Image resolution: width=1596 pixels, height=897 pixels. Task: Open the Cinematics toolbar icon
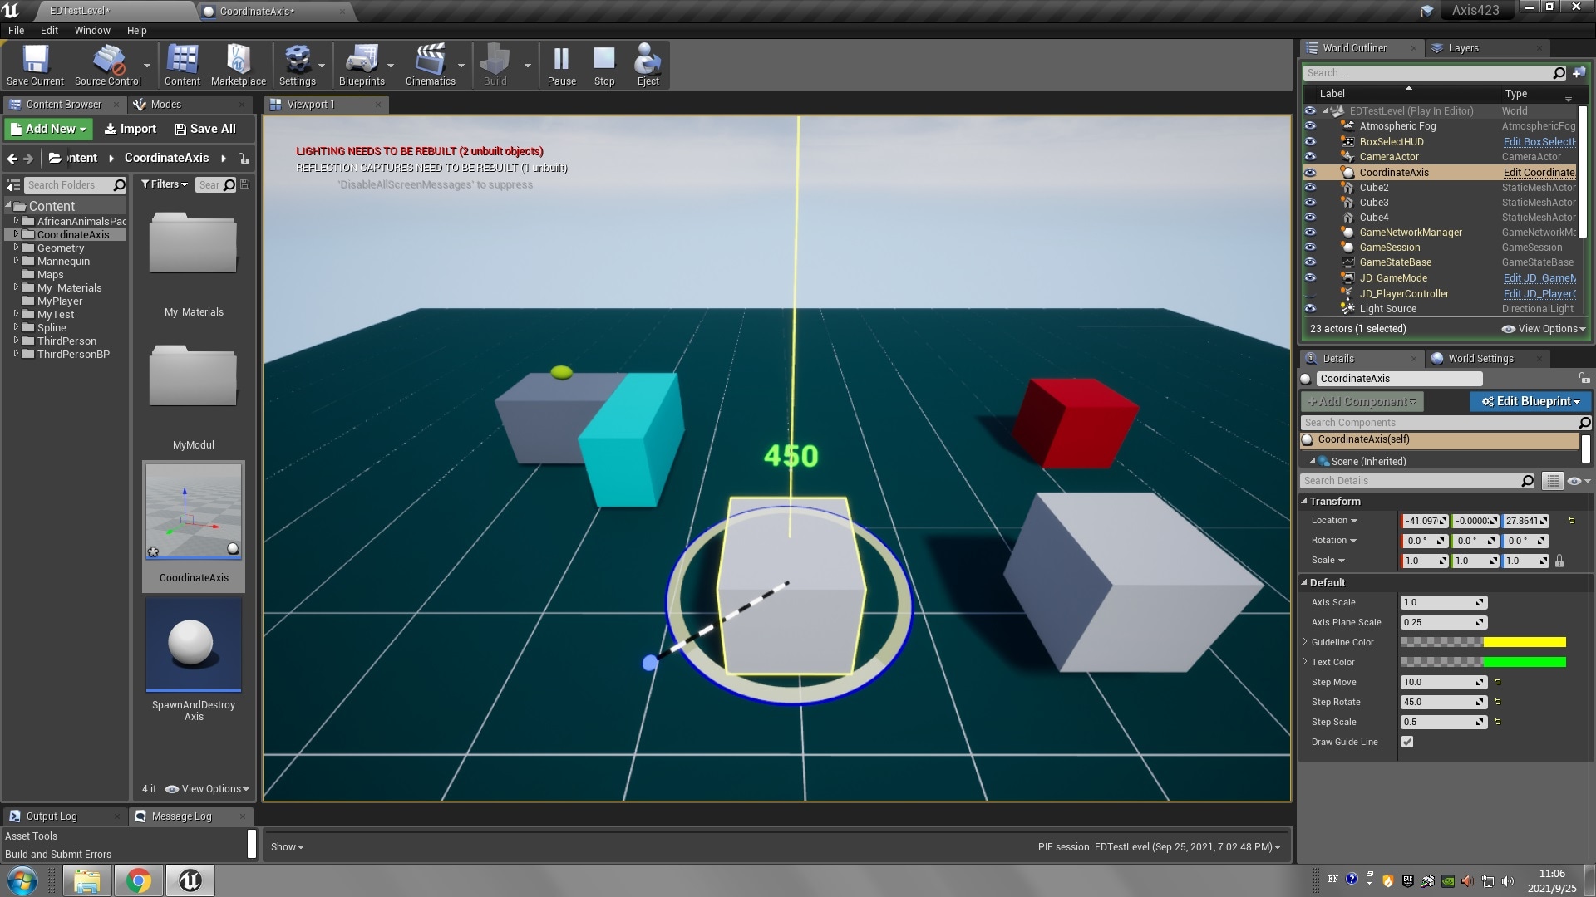click(431, 62)
